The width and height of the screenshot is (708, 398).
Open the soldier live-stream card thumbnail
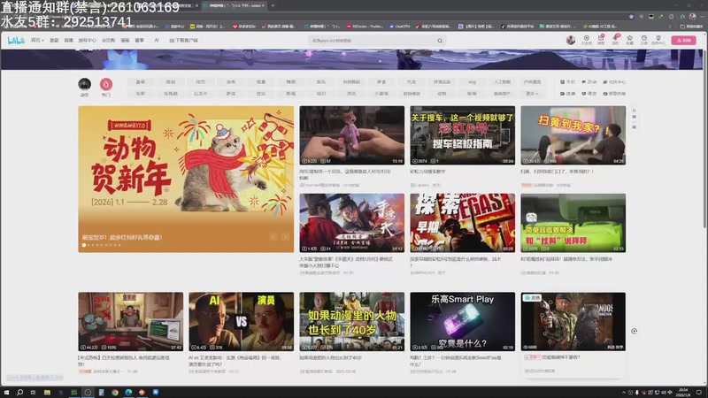coord(573,321)
